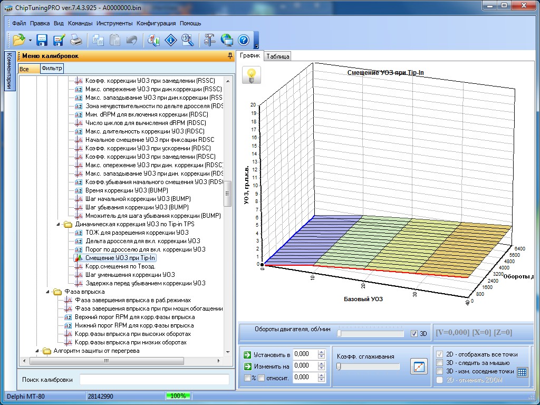Enable '3D - следить за мышью' checkbox
This screenshot has height=405, width=540.
(x=440, y=363)
